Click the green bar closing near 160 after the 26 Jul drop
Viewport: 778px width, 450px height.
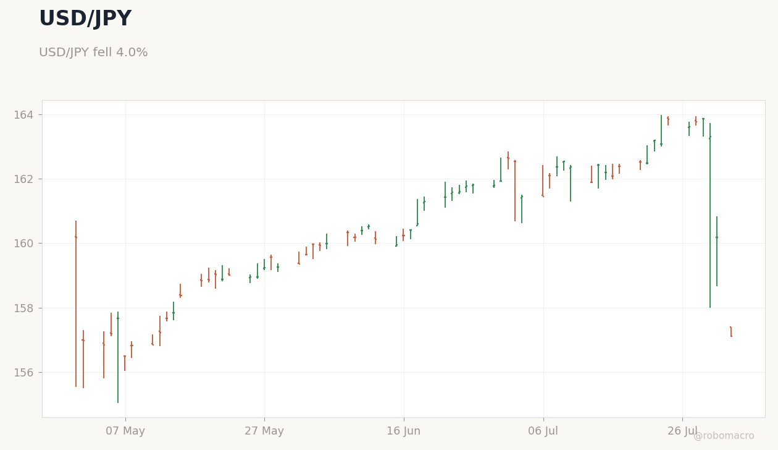coord(717,251)
